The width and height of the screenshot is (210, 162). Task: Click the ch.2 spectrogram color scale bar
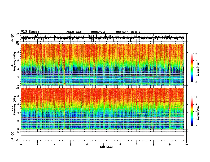point(192,111)
